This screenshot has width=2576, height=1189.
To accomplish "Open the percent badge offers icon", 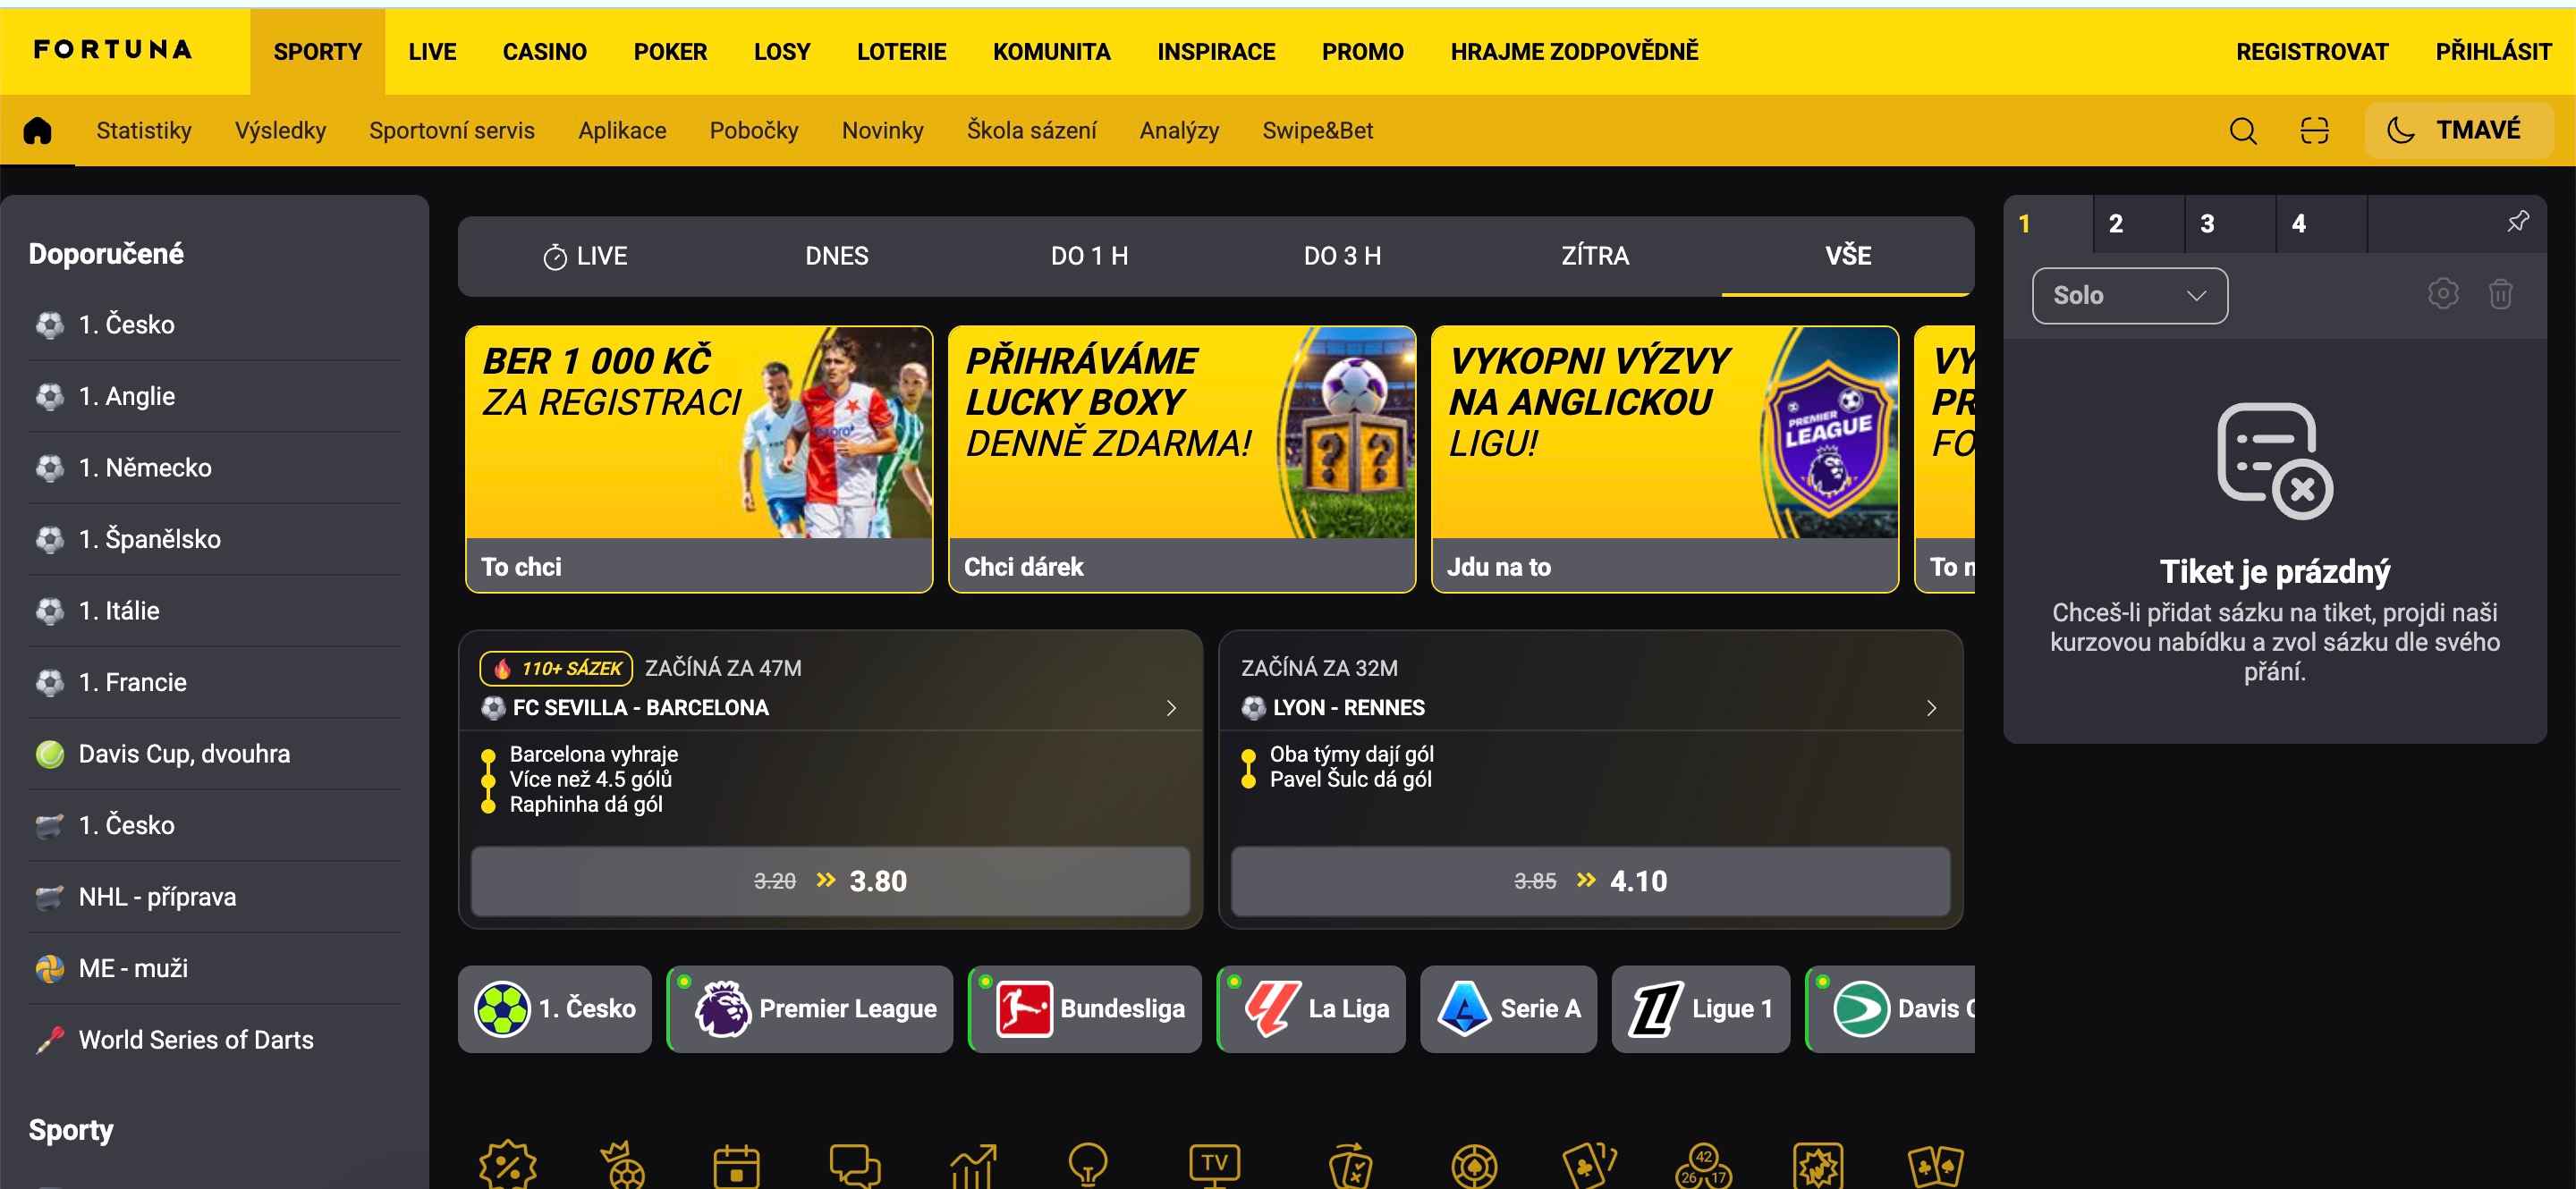I will (508, 1165).
